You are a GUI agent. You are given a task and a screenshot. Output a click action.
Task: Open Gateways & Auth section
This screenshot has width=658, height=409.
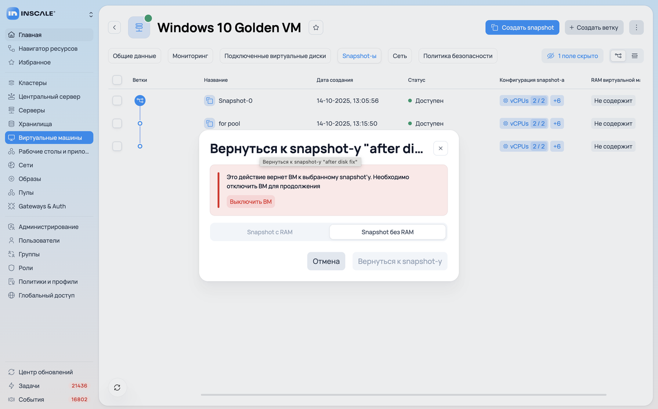(49, 206)
